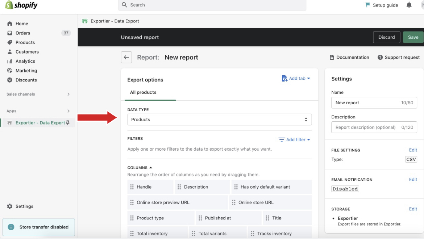Expand Sales channels chevron
Viewport: 424px width, 239px height.
[x=68, y=94]
